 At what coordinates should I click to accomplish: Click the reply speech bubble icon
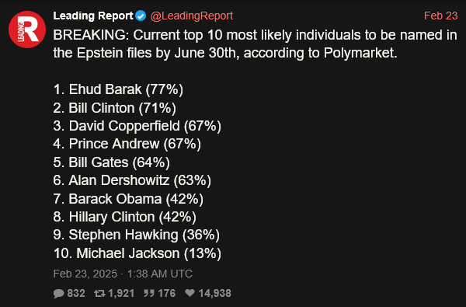pyautogui.click(x=59, y=293)
